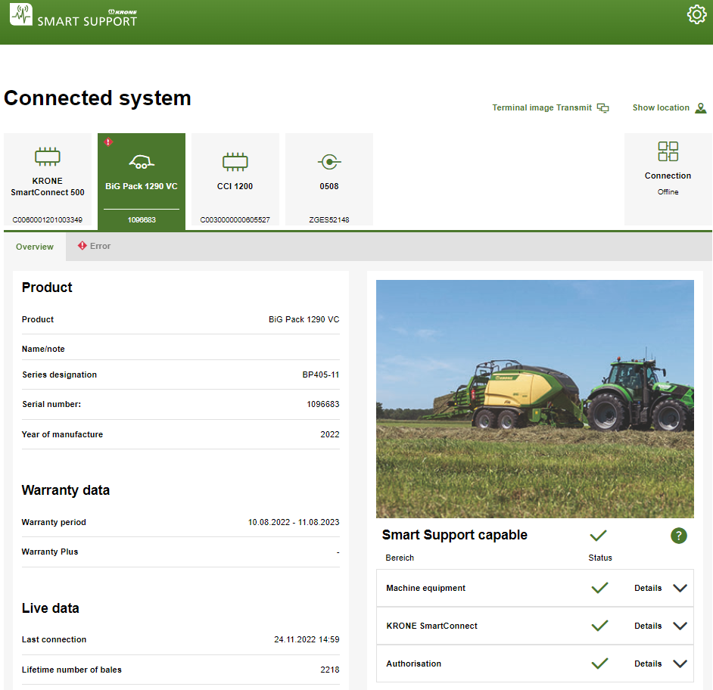713x690 pixels.
Task: Click the Show location link
Action: tap(661, 108)
